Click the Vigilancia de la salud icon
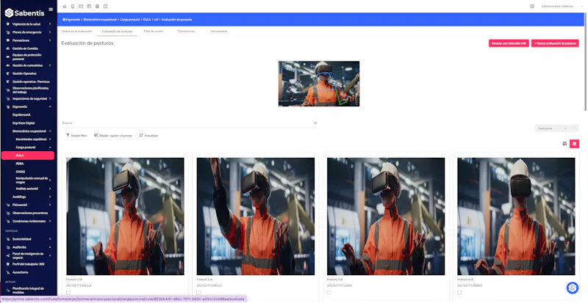The width and height of the screenshot is (588, 303). coord(8,24)
